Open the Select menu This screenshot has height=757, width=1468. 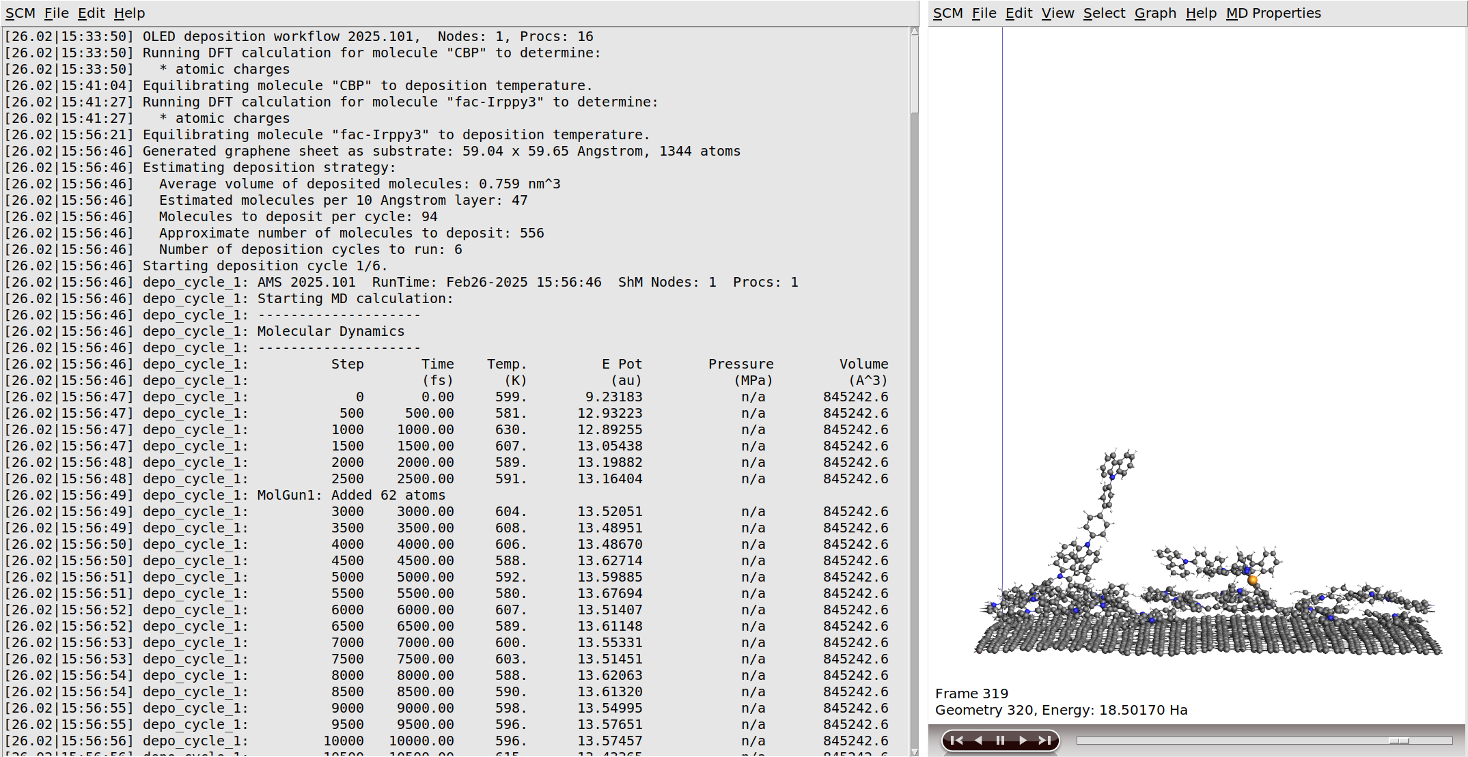point(1104,13)
